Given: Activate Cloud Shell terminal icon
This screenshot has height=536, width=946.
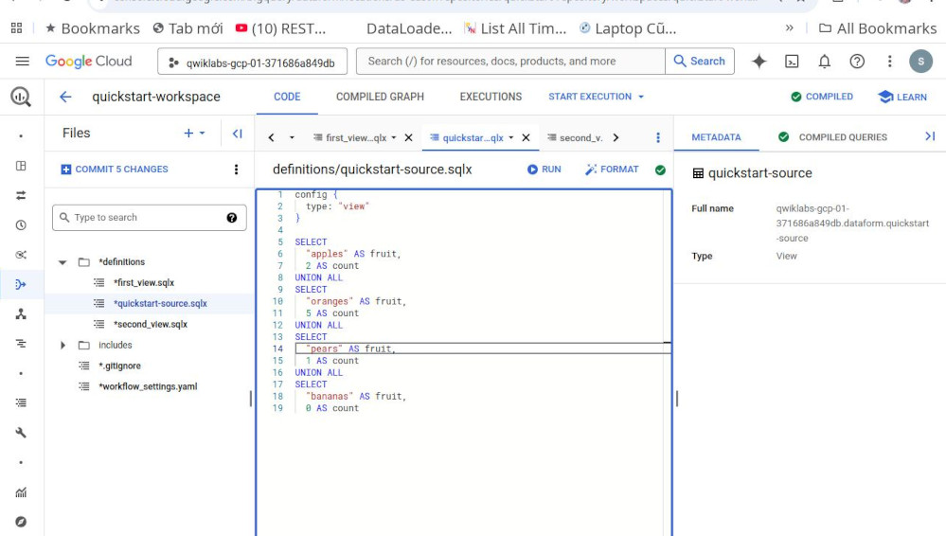Looking at the screenshot, I should (792, 61).
